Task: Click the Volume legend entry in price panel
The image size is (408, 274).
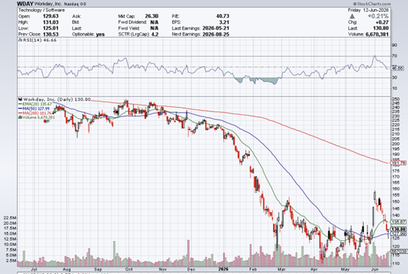Action: tap(37, 117)
